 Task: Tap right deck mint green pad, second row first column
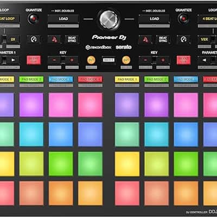tap(127, 135)
